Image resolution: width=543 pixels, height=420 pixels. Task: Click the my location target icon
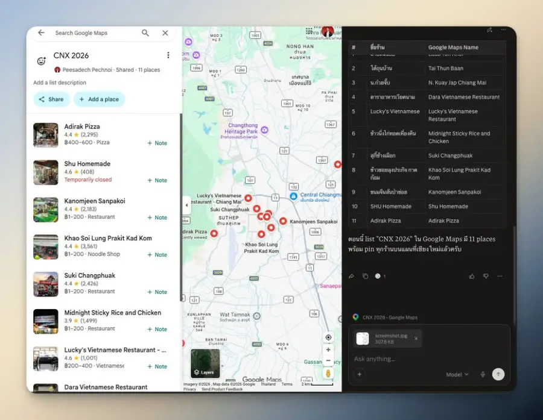click(328, 337)
